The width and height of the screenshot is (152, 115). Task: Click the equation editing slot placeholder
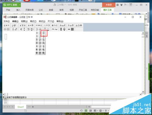(6, 37)
